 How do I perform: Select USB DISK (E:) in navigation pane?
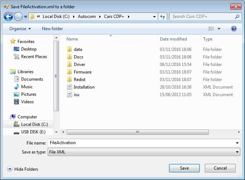tap(33, 132)
